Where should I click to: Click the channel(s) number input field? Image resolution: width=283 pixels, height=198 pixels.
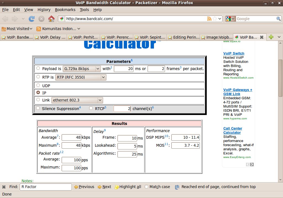(122, 109)
